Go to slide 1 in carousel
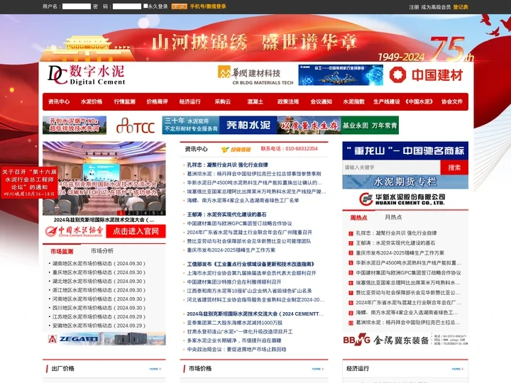Image resolution: width=511 pixels, height=383 pixels. [121, 213]
